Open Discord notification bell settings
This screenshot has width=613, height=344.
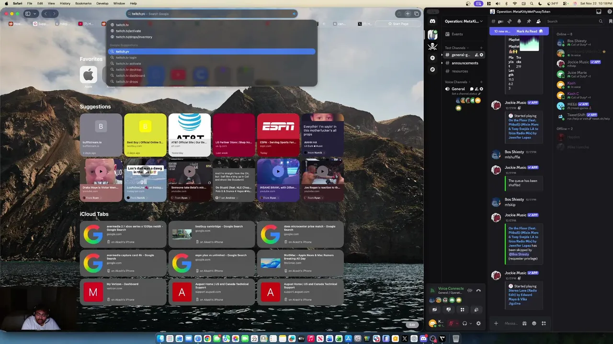(519, 21)
